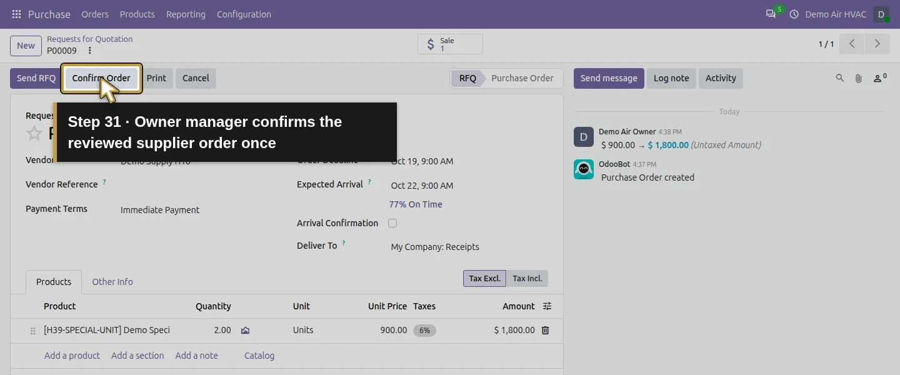Click Send message in chatter

pos(609,78)
